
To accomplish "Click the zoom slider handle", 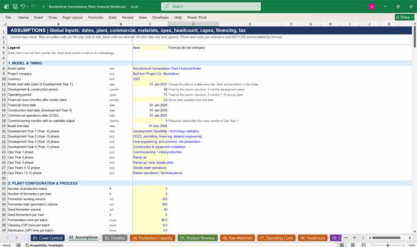I will (x=388, y=245).
